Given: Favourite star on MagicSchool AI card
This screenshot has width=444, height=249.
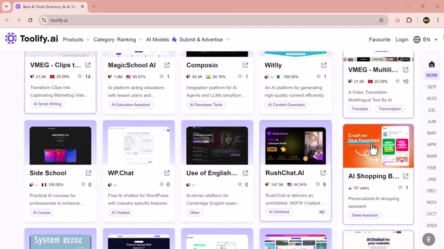Looking at the screenshot, I should (x=161, y=76).
